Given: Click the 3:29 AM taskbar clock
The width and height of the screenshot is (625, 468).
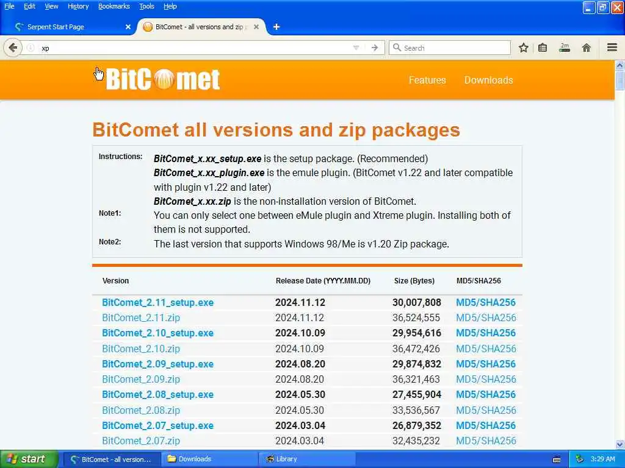Looking at the screenshot, I should [x=602, y=459].
